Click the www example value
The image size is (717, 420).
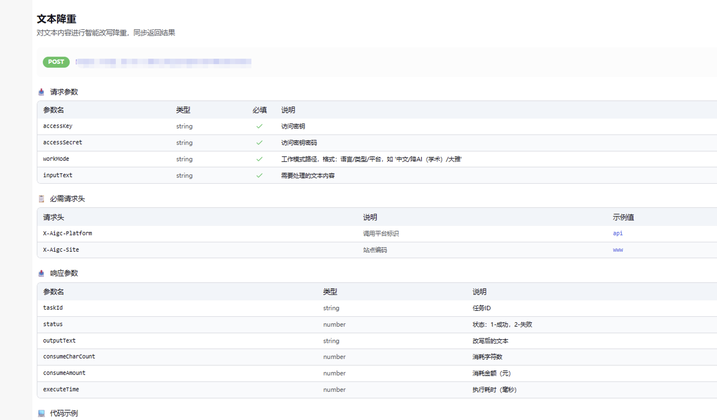[x=618, y=250]
